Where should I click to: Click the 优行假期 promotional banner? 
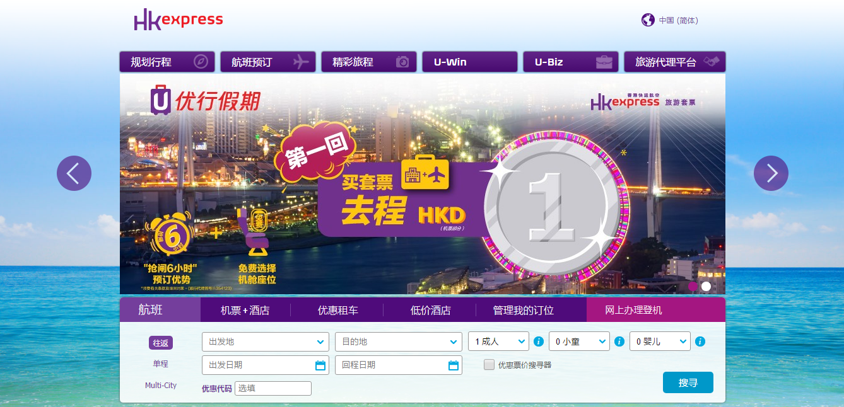click(x=423, y=184)
